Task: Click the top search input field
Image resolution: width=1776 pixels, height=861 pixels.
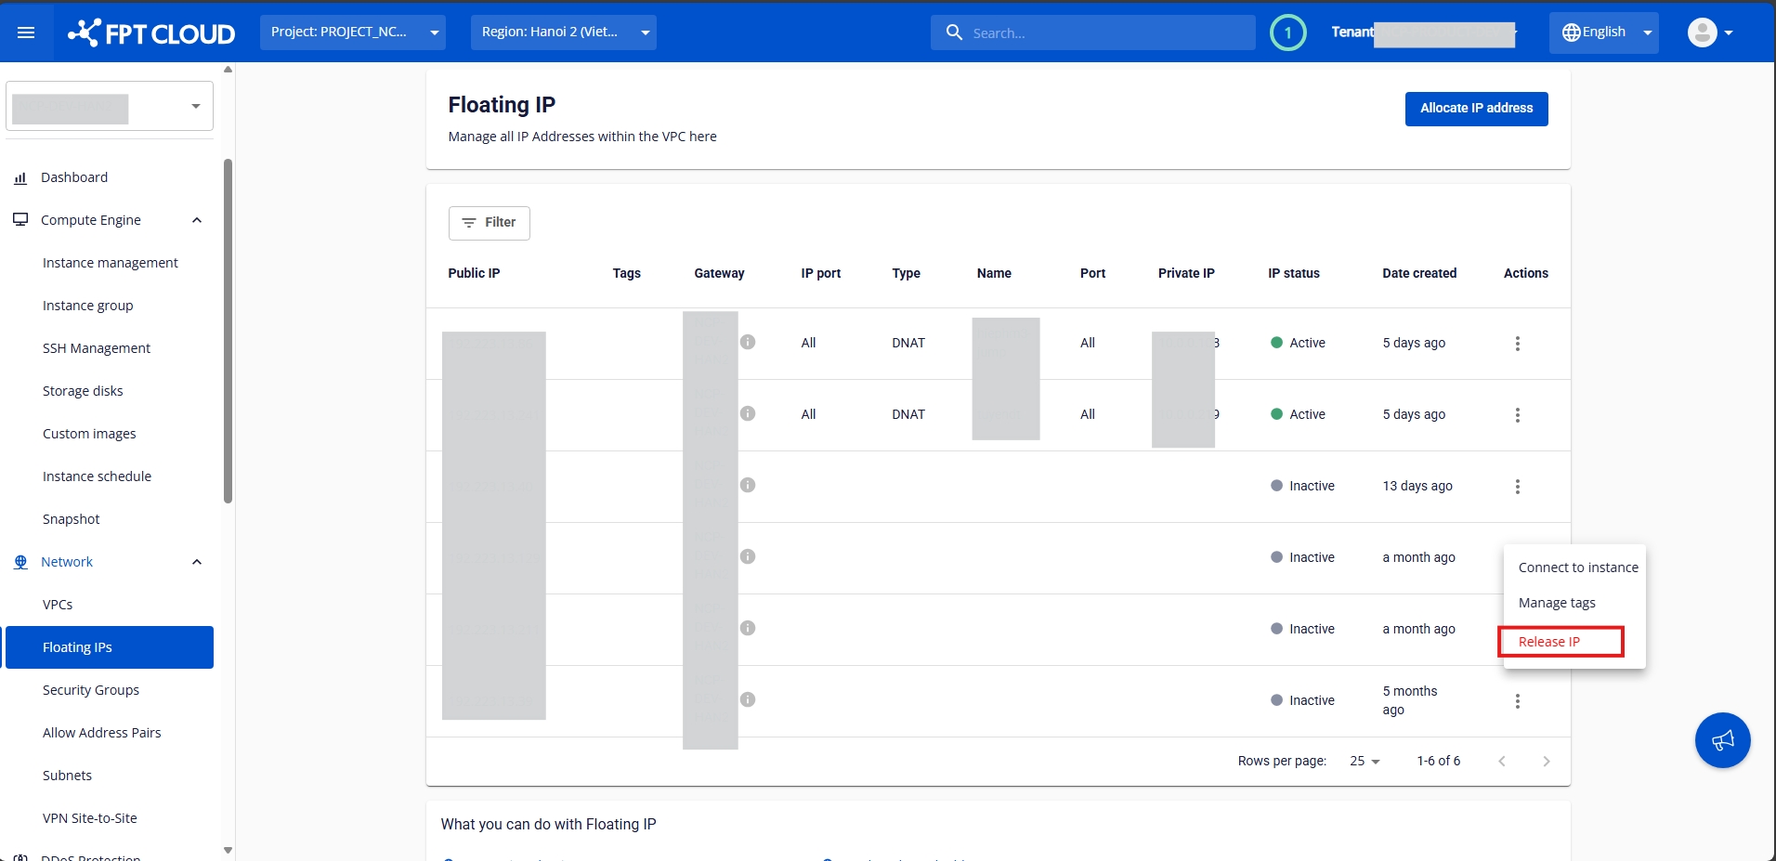Action: [x=1105, y=33]
